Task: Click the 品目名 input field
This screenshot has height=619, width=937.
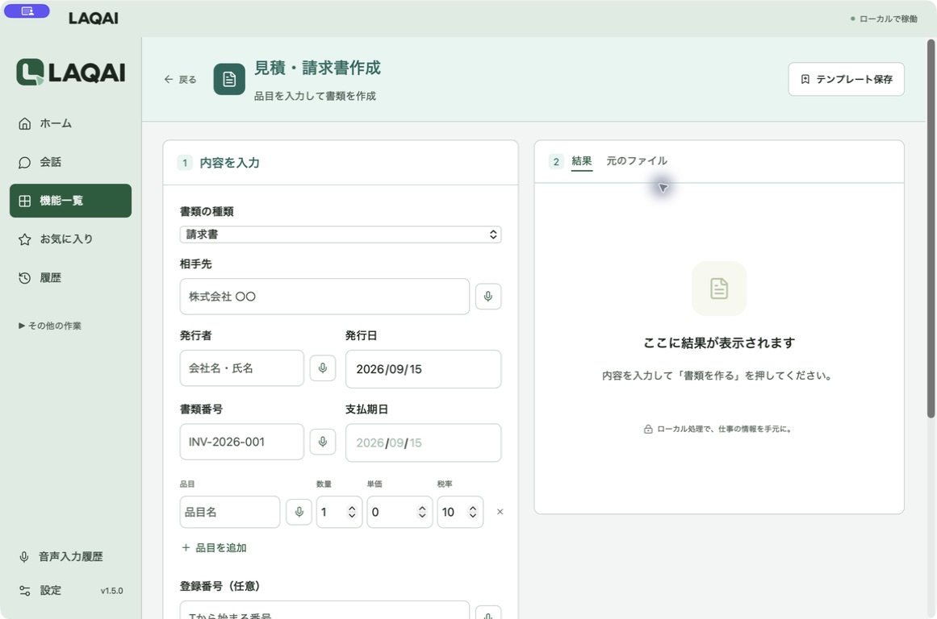Action: click(x=230, y=512)
